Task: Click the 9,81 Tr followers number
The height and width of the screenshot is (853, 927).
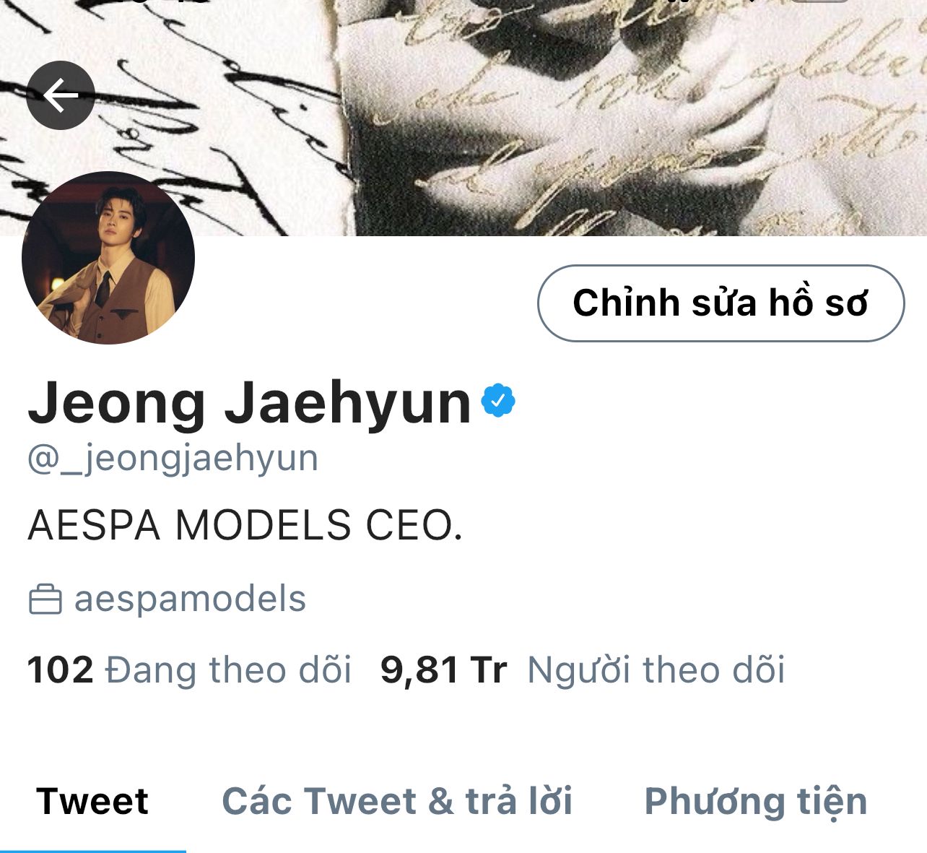Action: click(x=443, y=670)
